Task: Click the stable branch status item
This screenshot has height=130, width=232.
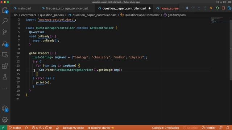Action: pos(15,128)
